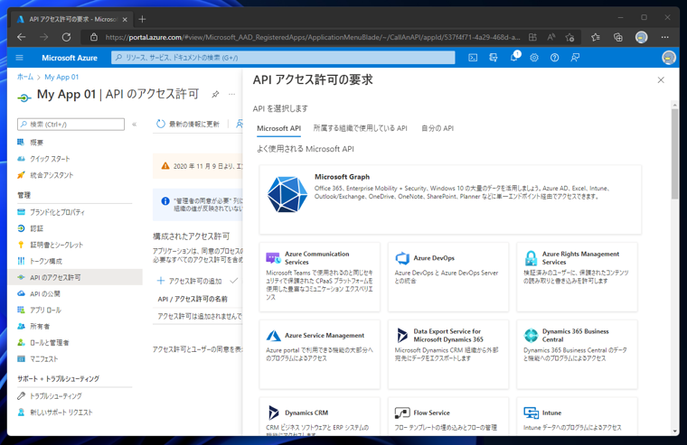Focus the Azure global search bar

coord(283,58)
